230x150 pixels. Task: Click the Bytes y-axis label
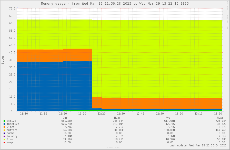tap(3, 60)
